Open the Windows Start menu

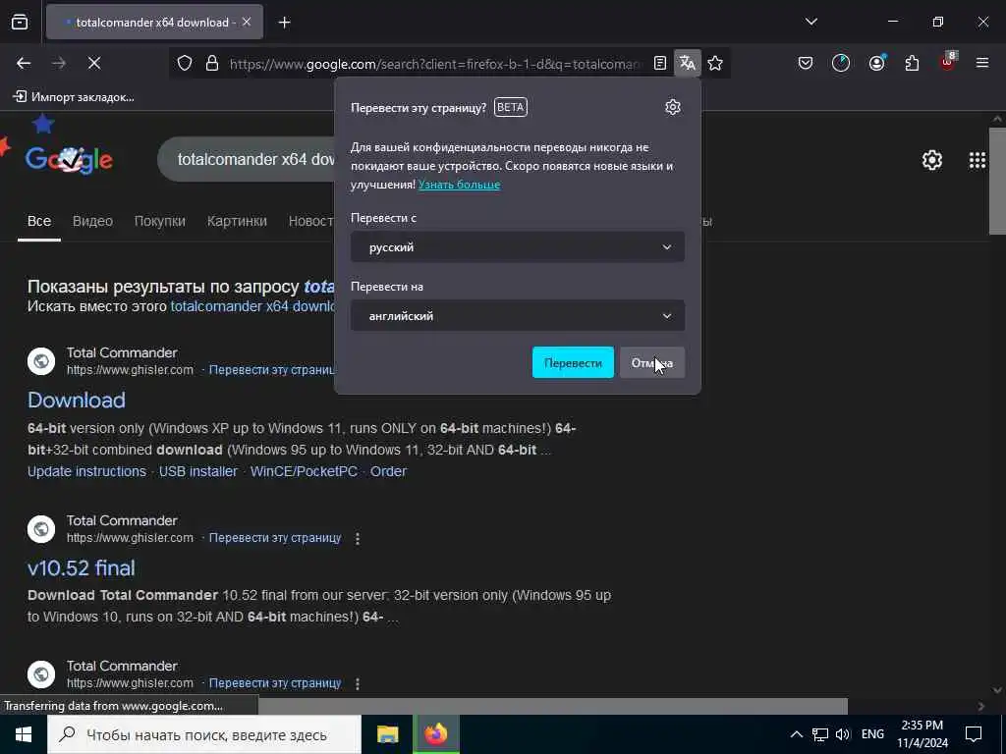pyautogui.click(x=24, y=734)
